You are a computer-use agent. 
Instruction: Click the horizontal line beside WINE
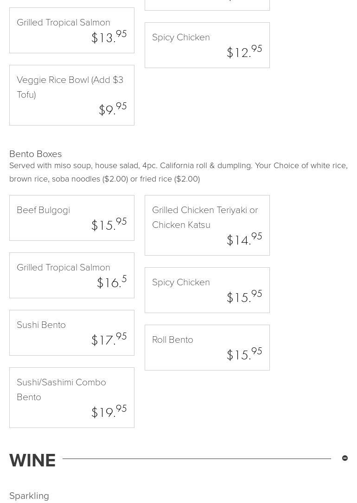click(x=197, y=459)
